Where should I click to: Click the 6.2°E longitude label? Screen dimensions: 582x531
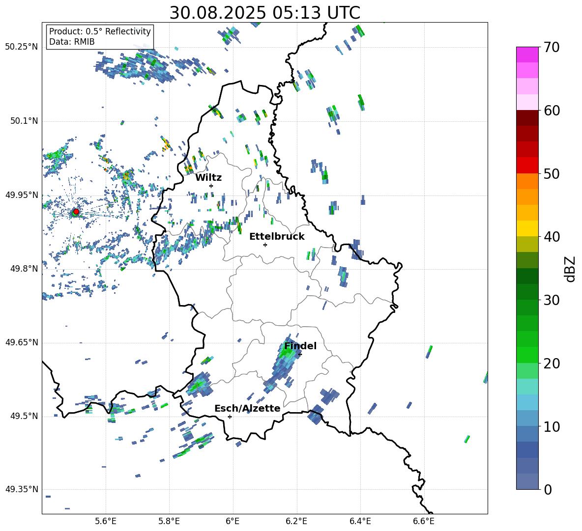[x=296, y=521]
